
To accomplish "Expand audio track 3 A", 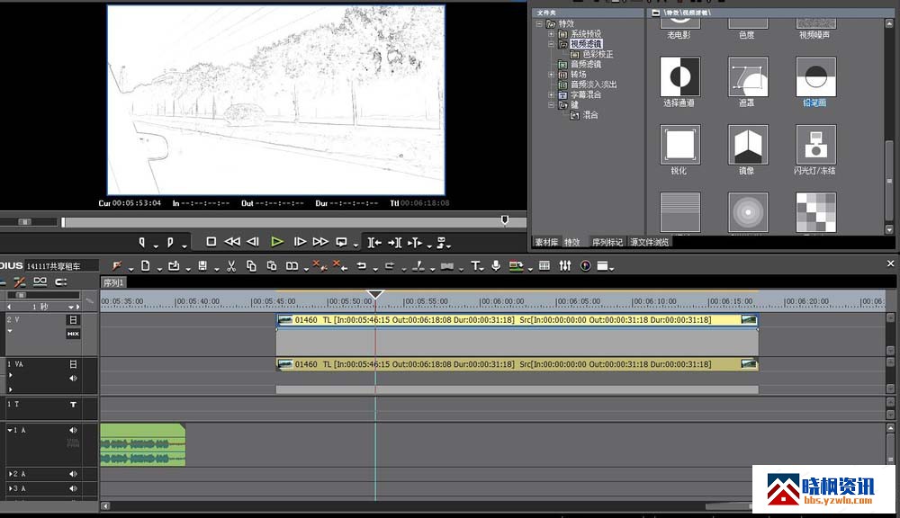I will [x=10, y=488].
